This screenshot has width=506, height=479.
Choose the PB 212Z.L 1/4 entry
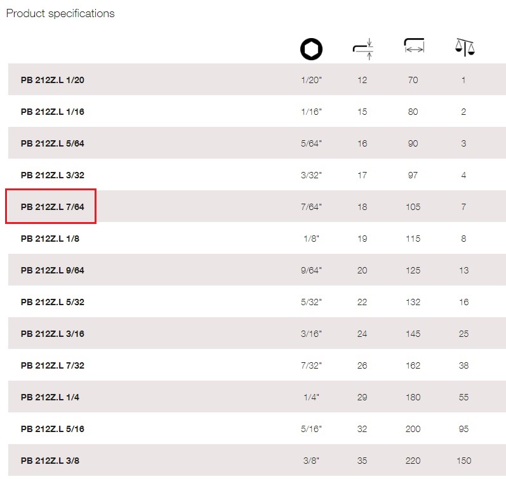(x=50, y=397)
